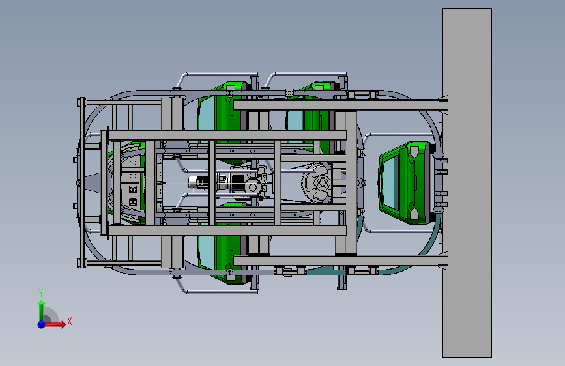Select the upper long arm joined to base plate
Viewport: 565px width, 366px height.
(x=341, y=106)
